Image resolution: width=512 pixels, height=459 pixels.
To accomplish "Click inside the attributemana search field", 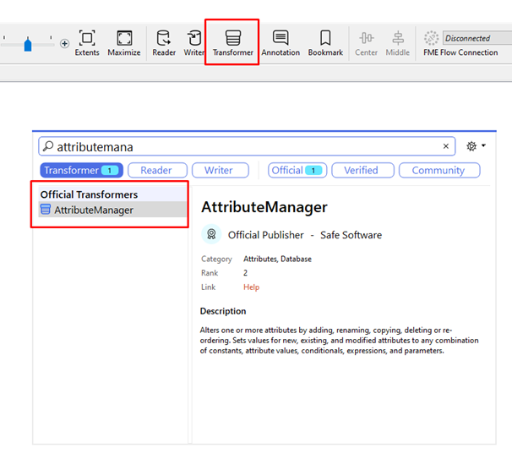I will [x=247, y=146].
